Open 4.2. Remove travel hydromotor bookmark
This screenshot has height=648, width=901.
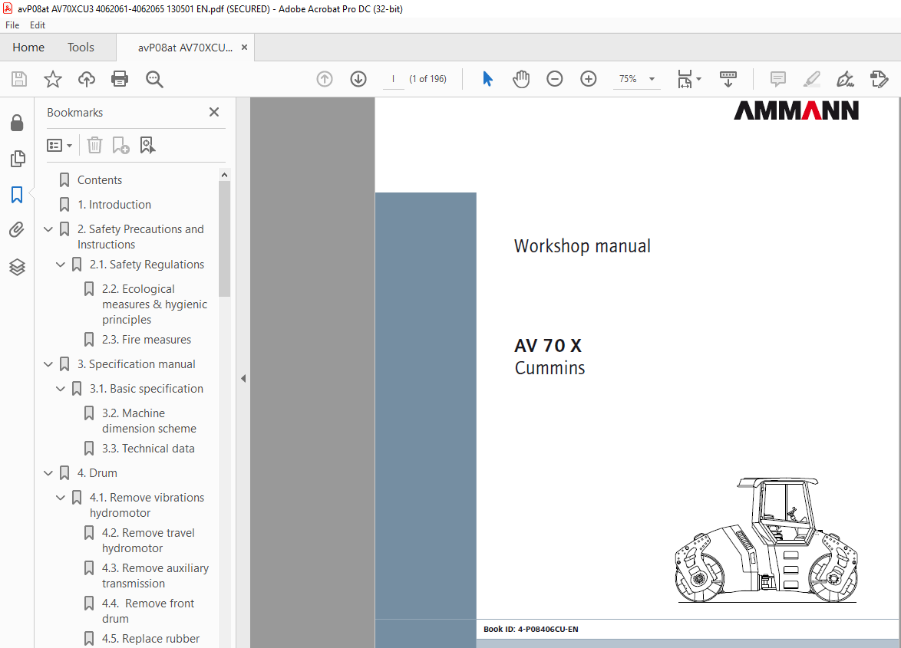click(148, 541)
